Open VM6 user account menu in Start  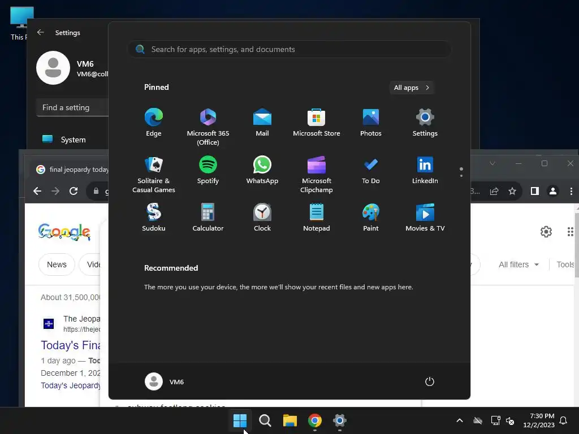point(165,381)
